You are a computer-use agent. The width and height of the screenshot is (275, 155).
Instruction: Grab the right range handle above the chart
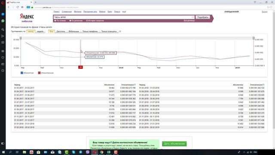[254, 38]
